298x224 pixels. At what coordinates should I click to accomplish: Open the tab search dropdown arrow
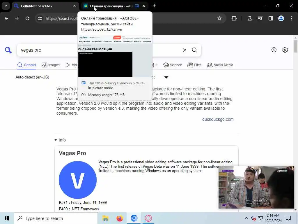pyautogui.click(x=6, y=6)
